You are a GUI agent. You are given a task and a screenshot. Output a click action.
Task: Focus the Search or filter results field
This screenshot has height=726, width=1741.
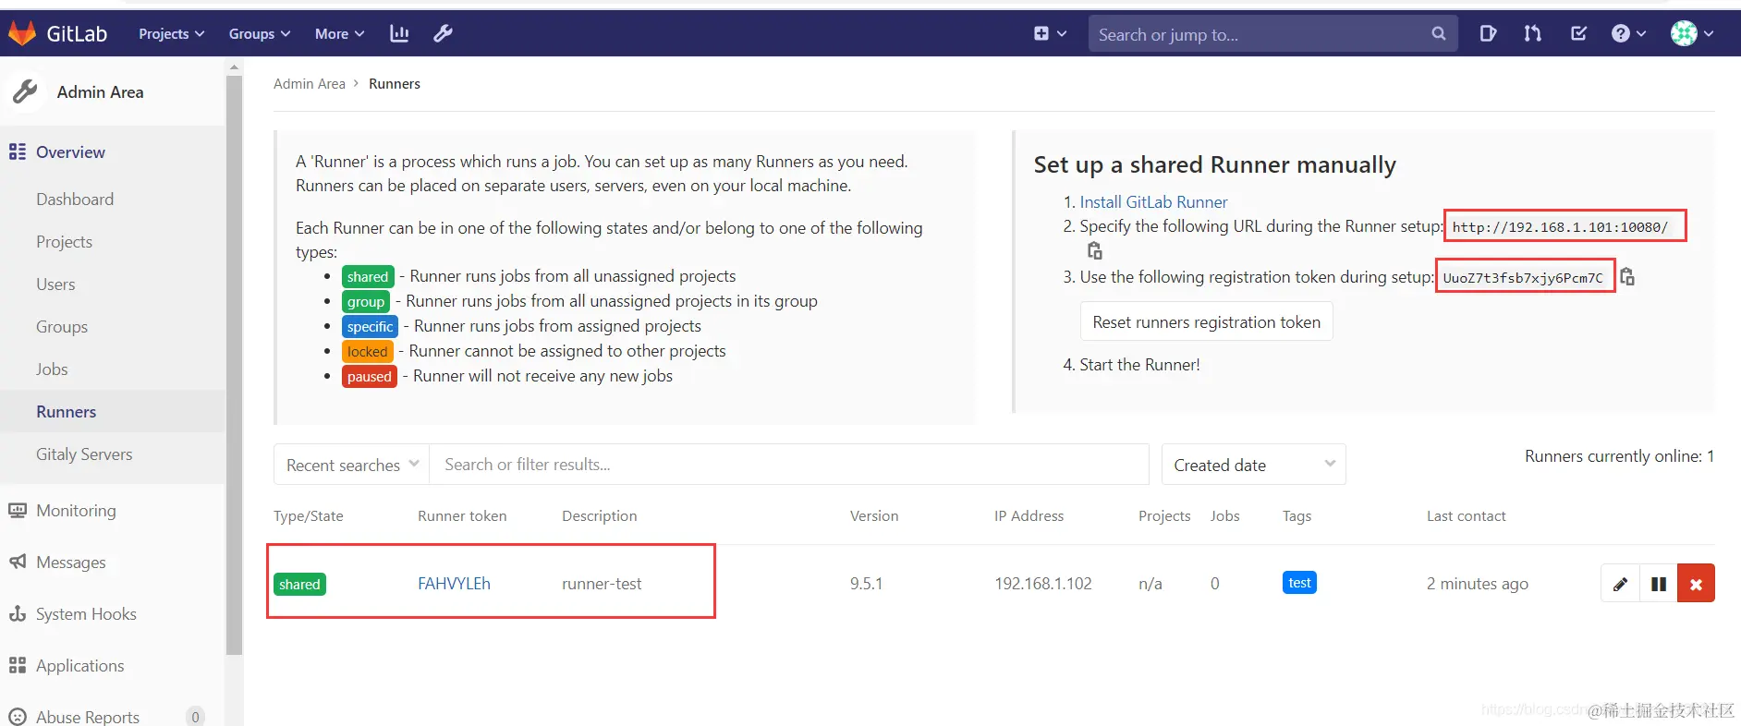click(x=789, y=465)
